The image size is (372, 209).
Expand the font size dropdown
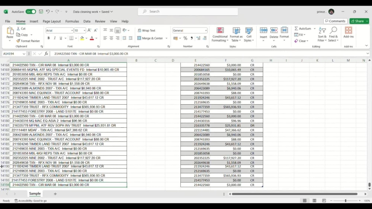tap(84, 30)
